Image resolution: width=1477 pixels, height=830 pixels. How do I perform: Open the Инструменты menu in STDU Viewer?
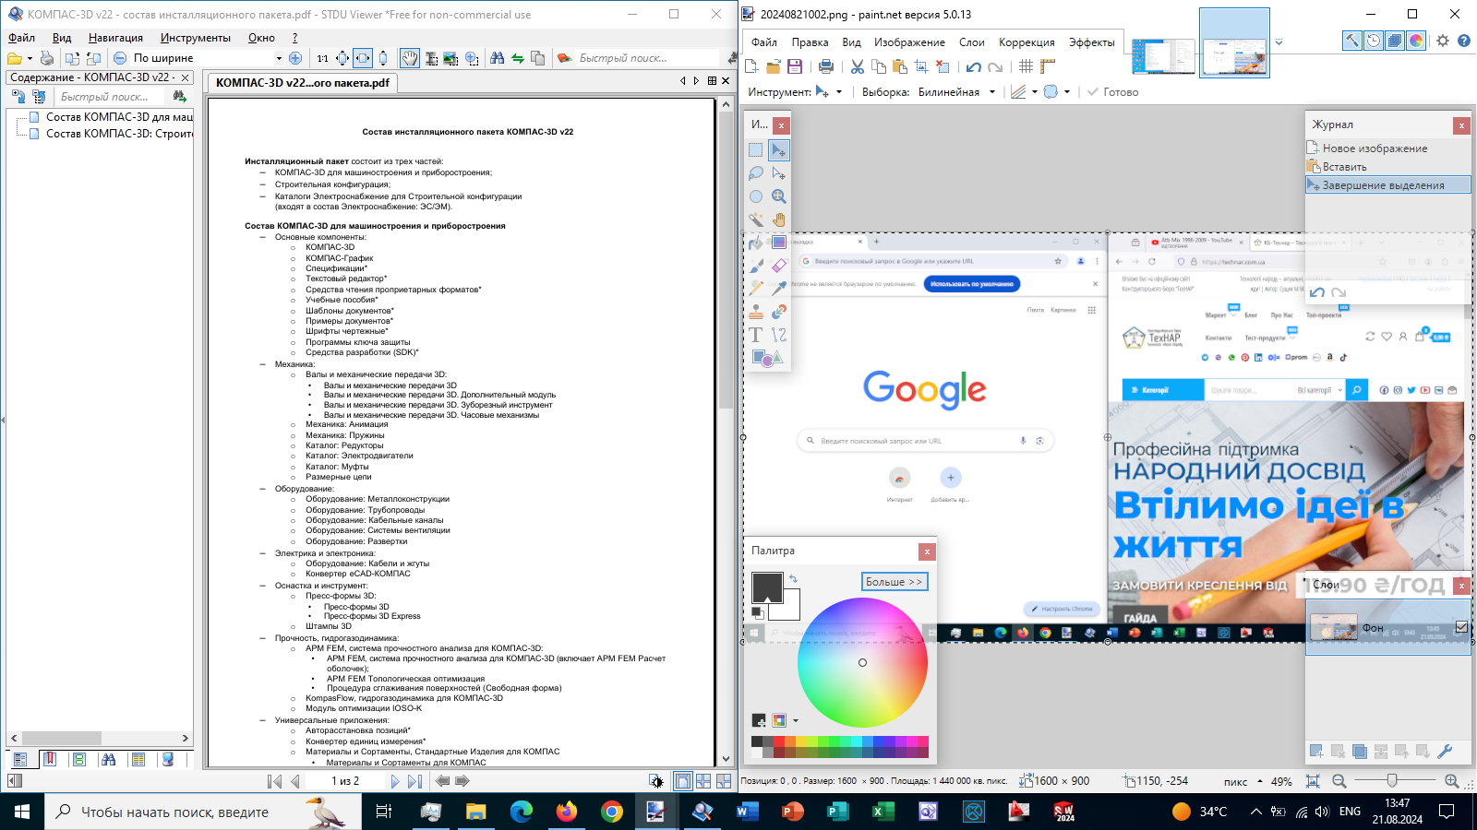coord(195,38)
